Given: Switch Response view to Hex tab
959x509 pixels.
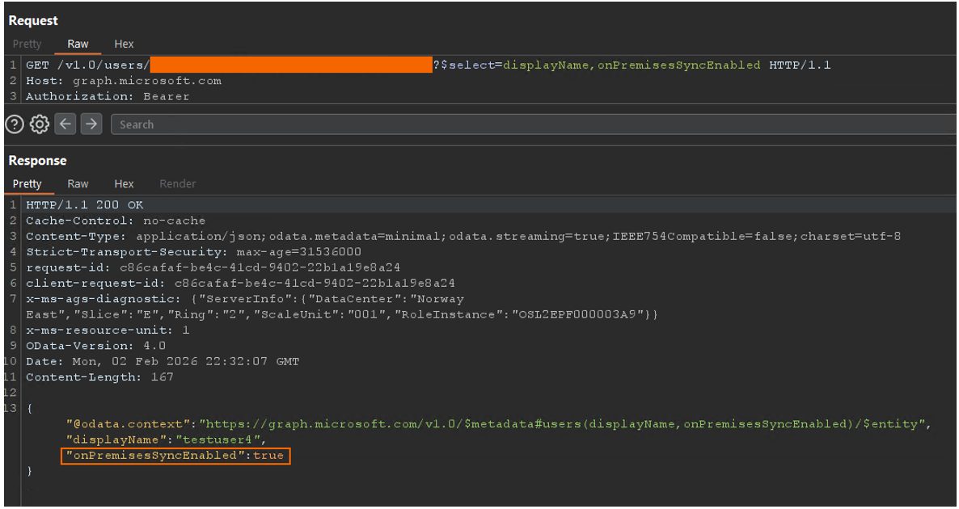Looking at the screenshot, I should [x=125, y=184].
